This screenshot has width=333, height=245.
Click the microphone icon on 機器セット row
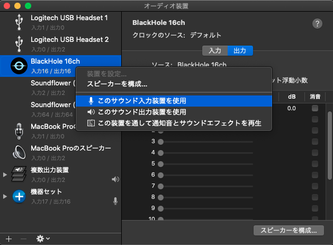pos(115,201)
